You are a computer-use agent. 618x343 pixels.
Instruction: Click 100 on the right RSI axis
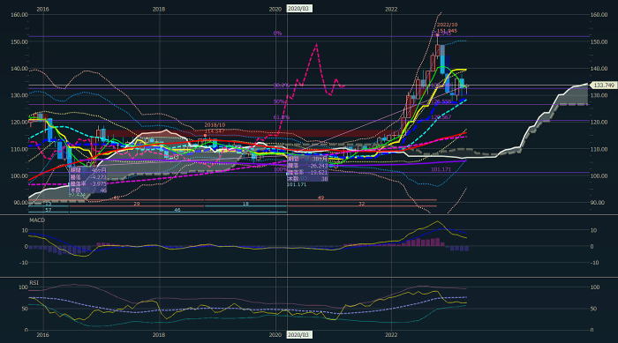(595, 287)
